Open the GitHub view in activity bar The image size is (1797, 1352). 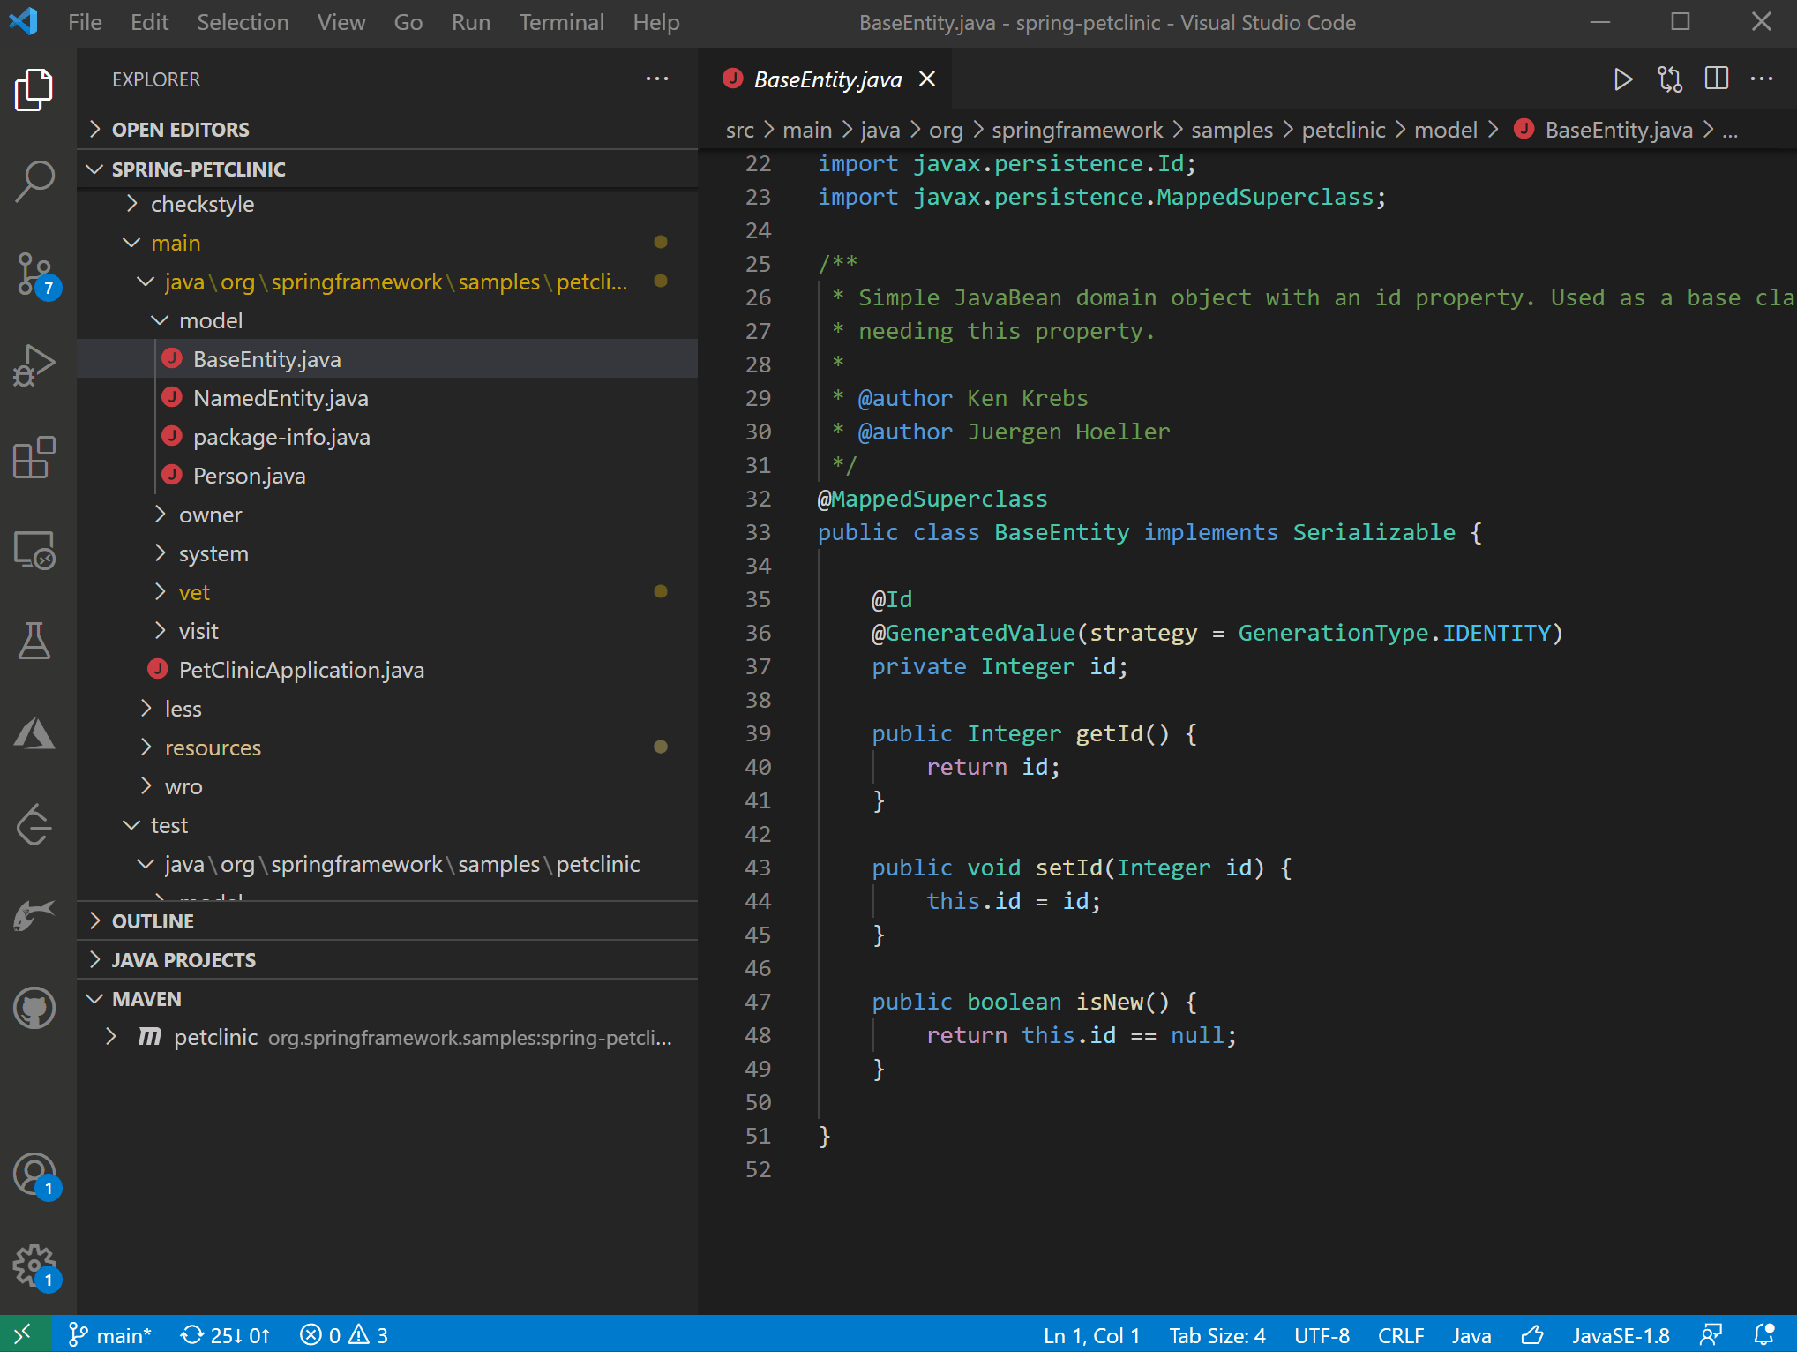click(x=35, y=1007)
